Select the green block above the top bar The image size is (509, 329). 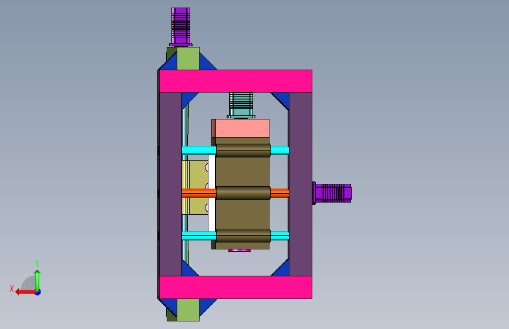coord(188,59)
